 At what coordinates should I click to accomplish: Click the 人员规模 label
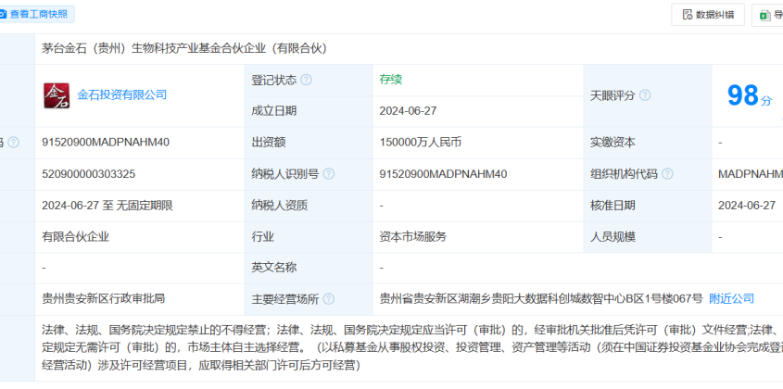point(613,237)
